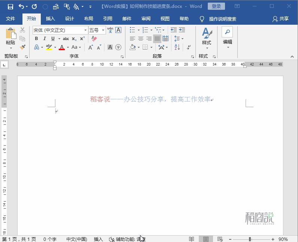Expand the borders options arrow
The width and height of the screenshot is (298, 242).
click(151, 47)
